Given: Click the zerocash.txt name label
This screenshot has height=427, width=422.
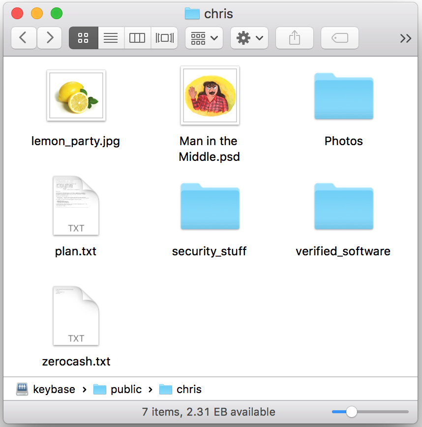Looking at the screenshot, I should [x=76, y=362].
